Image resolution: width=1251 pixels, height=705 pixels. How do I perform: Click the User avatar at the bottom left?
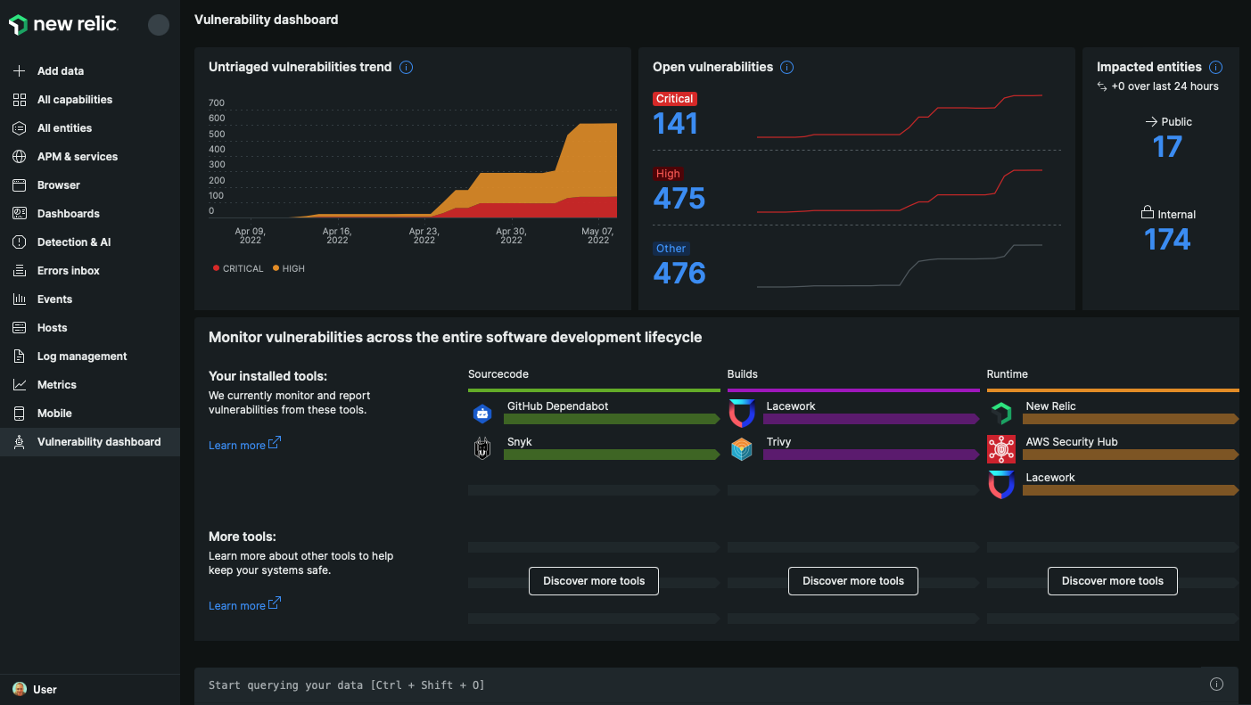point(20,689)
